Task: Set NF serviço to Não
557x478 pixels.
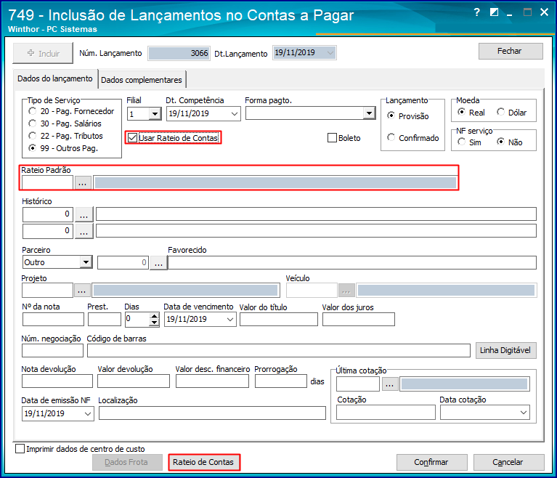Action: pyautogui.click(x=500, y=142)
